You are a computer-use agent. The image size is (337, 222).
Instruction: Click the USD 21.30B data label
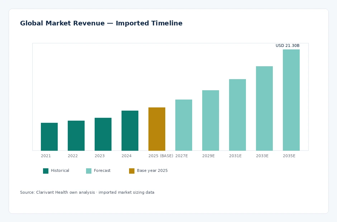(288, 45)
